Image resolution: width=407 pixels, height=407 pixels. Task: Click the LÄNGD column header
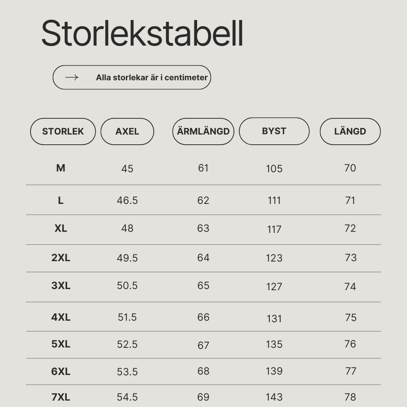(x=350, y=132)
